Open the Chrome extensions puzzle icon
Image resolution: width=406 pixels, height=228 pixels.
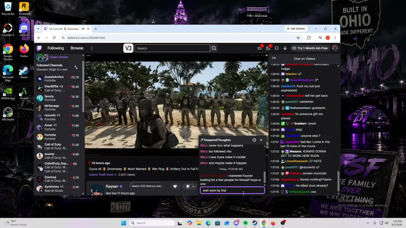tap(309, 38)
